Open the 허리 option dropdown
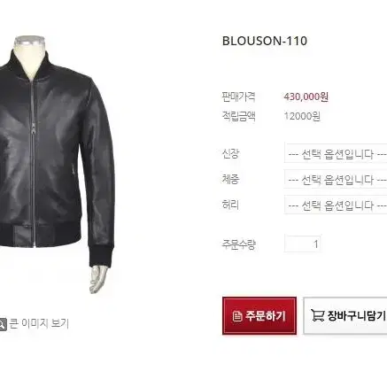This screenshot has width=387, height=387. (x=336, y=205)
